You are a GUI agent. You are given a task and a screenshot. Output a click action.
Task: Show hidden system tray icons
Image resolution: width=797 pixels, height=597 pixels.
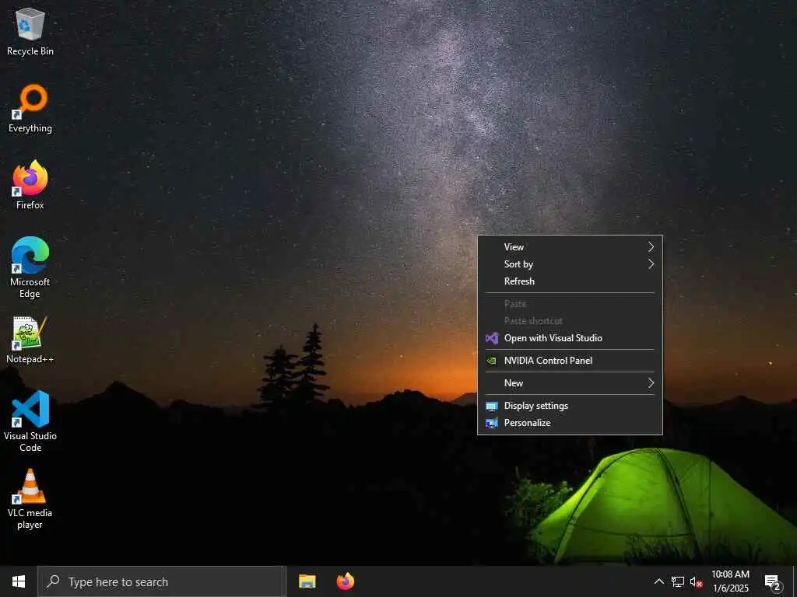tap(658, 581)
